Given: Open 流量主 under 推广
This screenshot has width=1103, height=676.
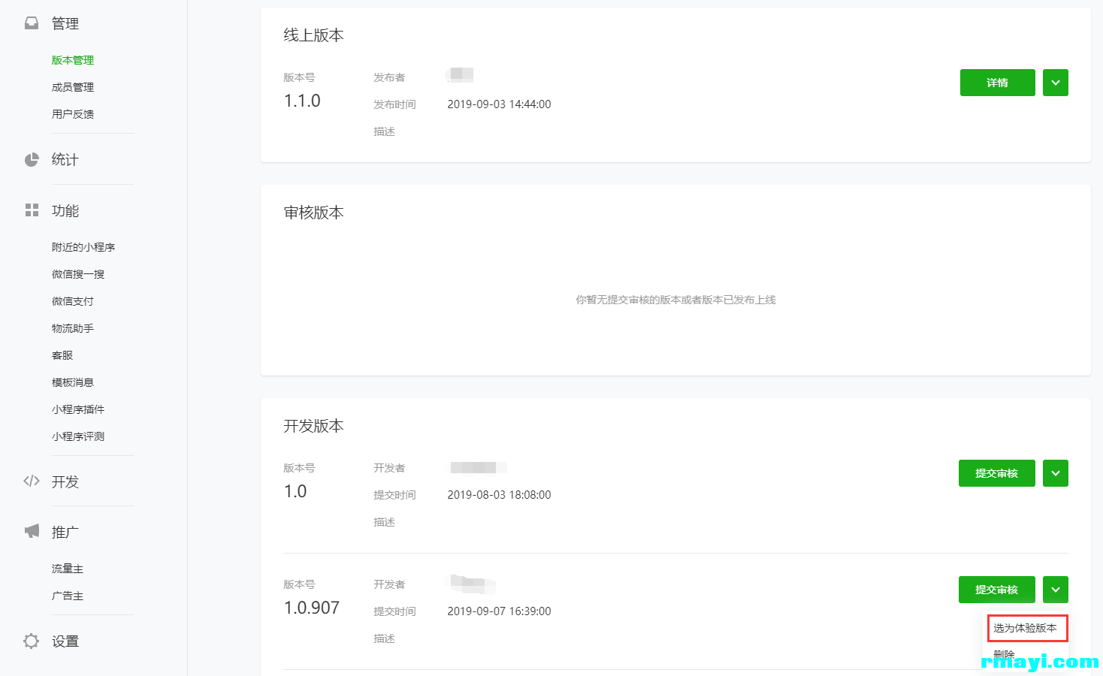Looking at the screenshot, I should click(x=68, y=569).
